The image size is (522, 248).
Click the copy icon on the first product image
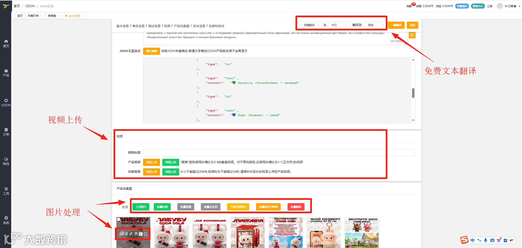pyautogui.click(x=121, y=234)
